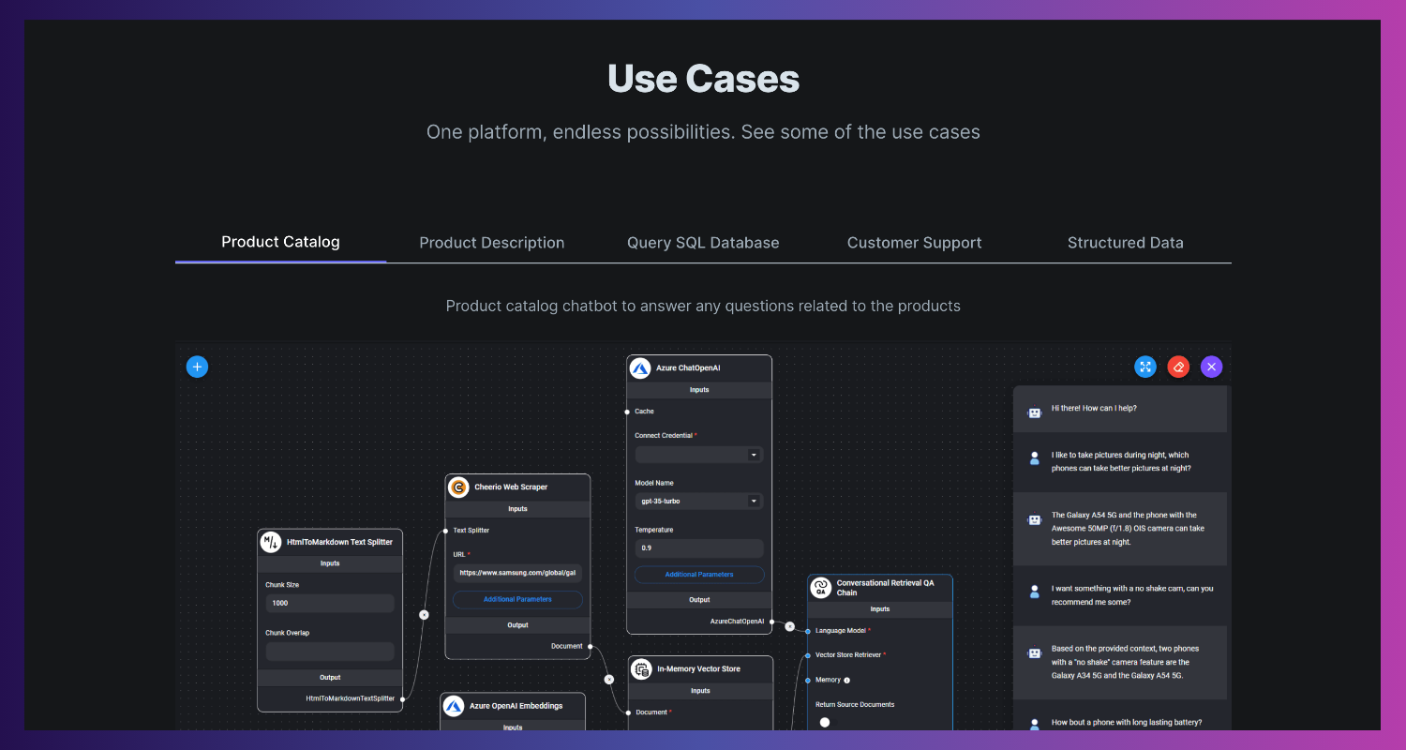This screenshot has width=1406, height=750.
Task: Click the Memory info icon
Action: tap(846, 680)
